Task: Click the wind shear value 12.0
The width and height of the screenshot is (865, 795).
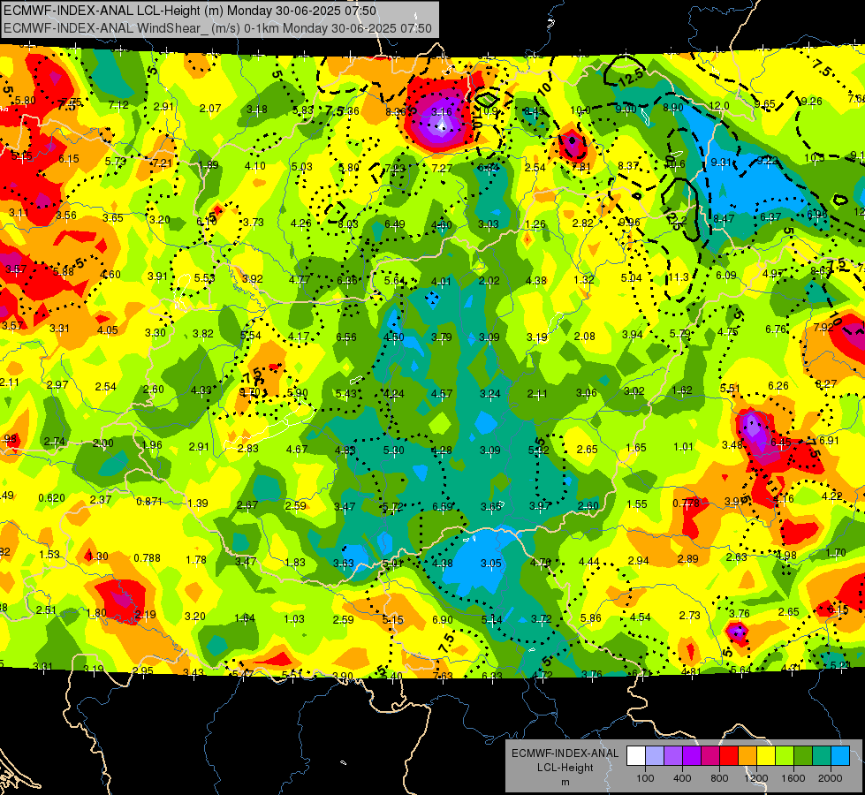Action: tap(719, 106)
